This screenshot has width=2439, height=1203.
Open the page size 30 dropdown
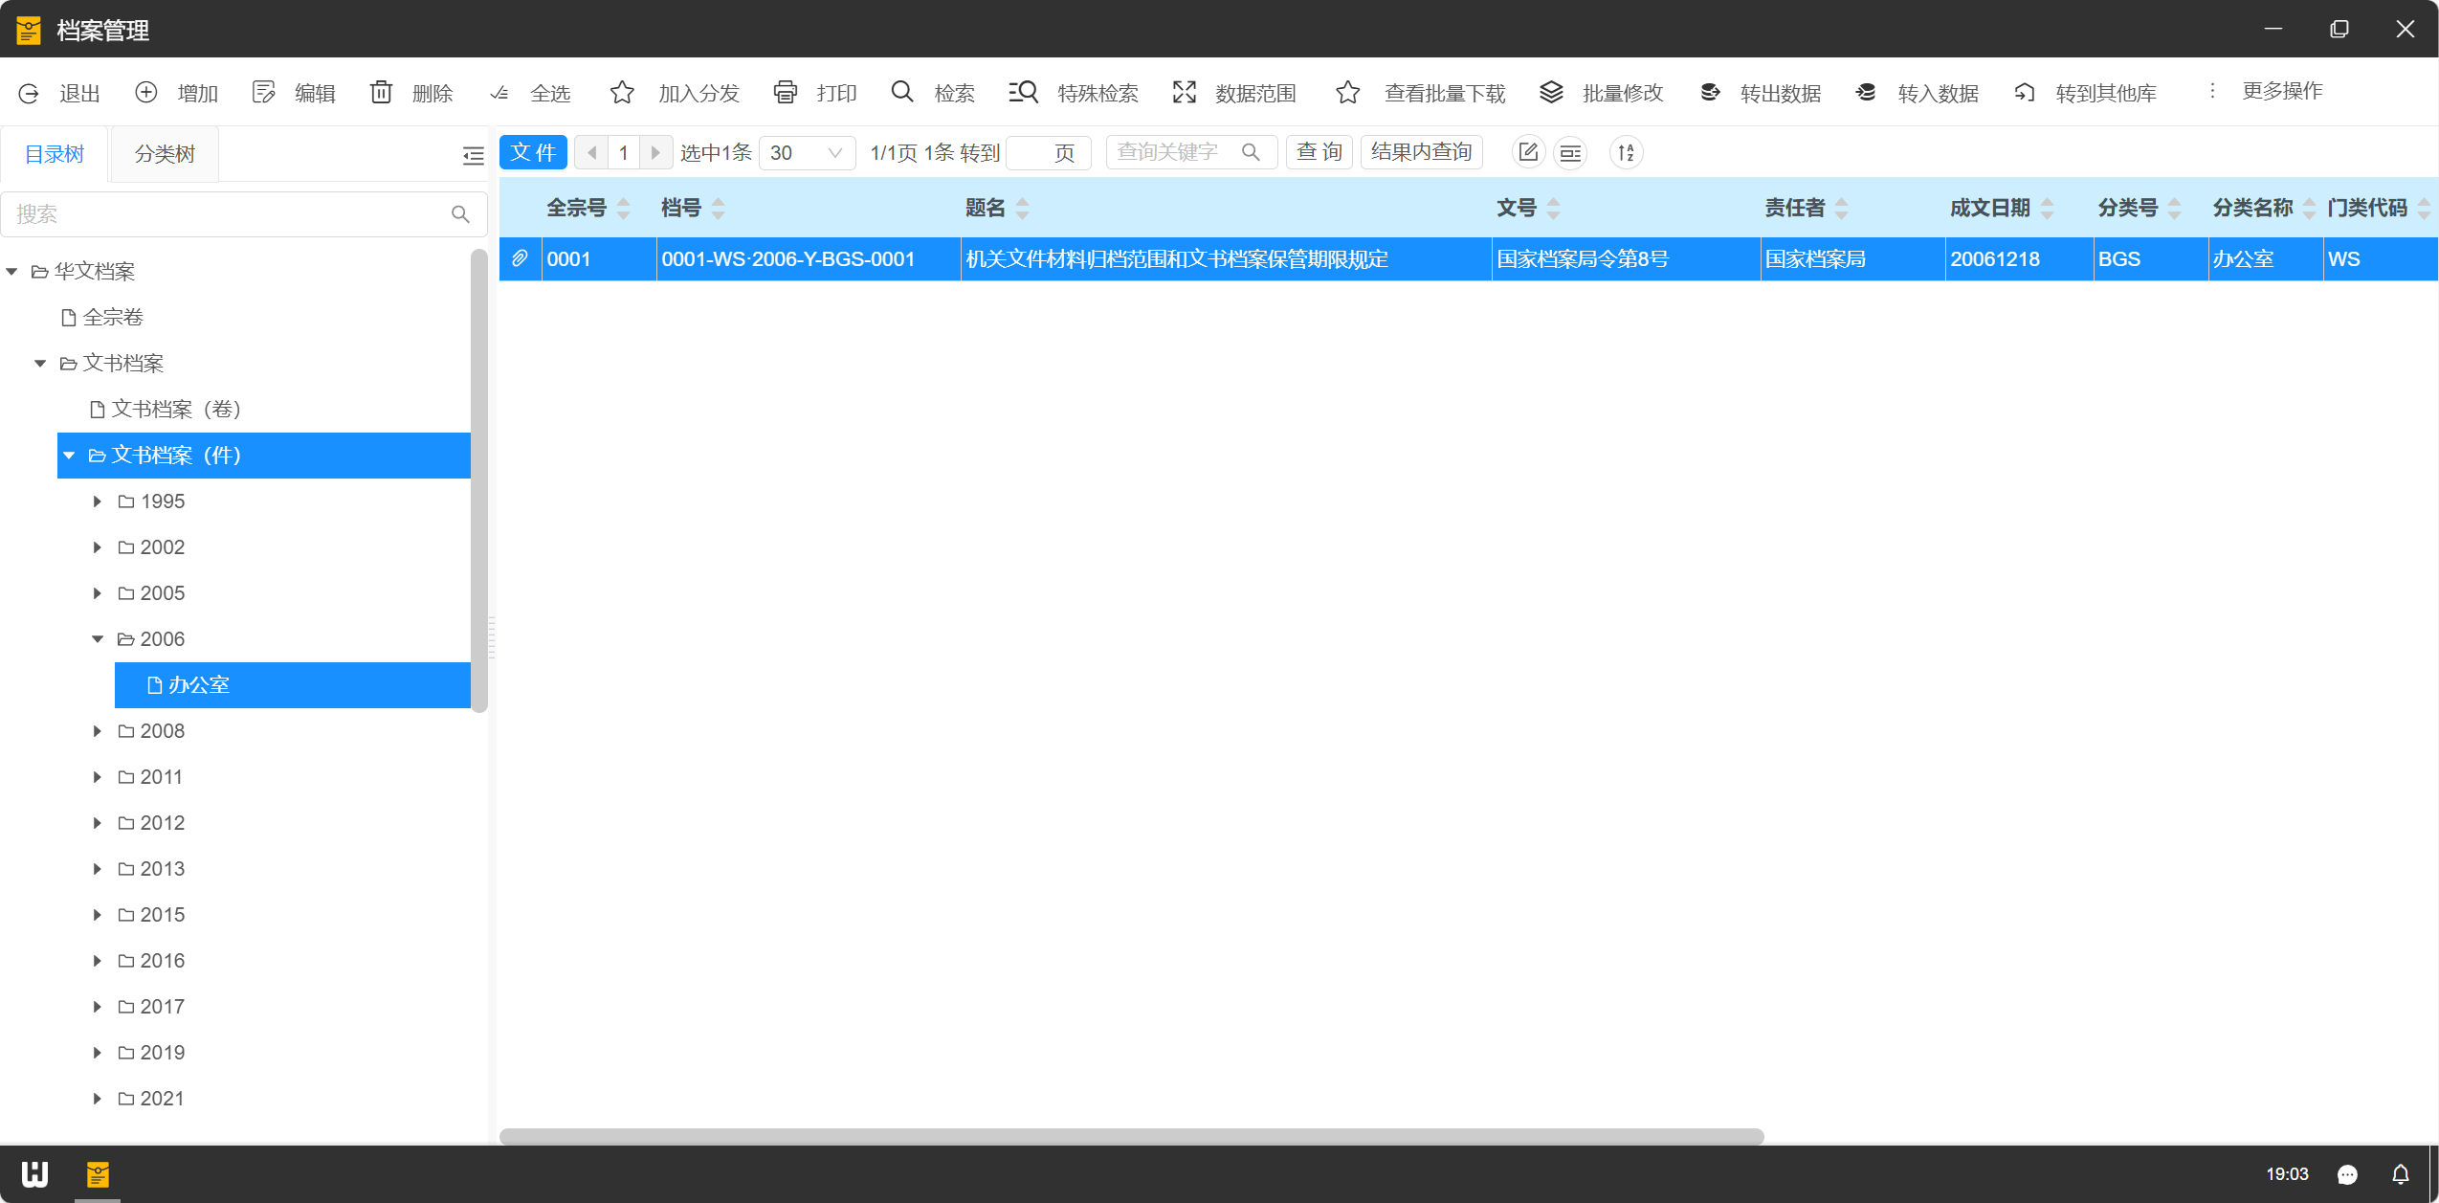coord(807,152)
